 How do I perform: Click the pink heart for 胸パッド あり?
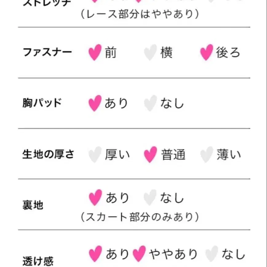(95, 103)
